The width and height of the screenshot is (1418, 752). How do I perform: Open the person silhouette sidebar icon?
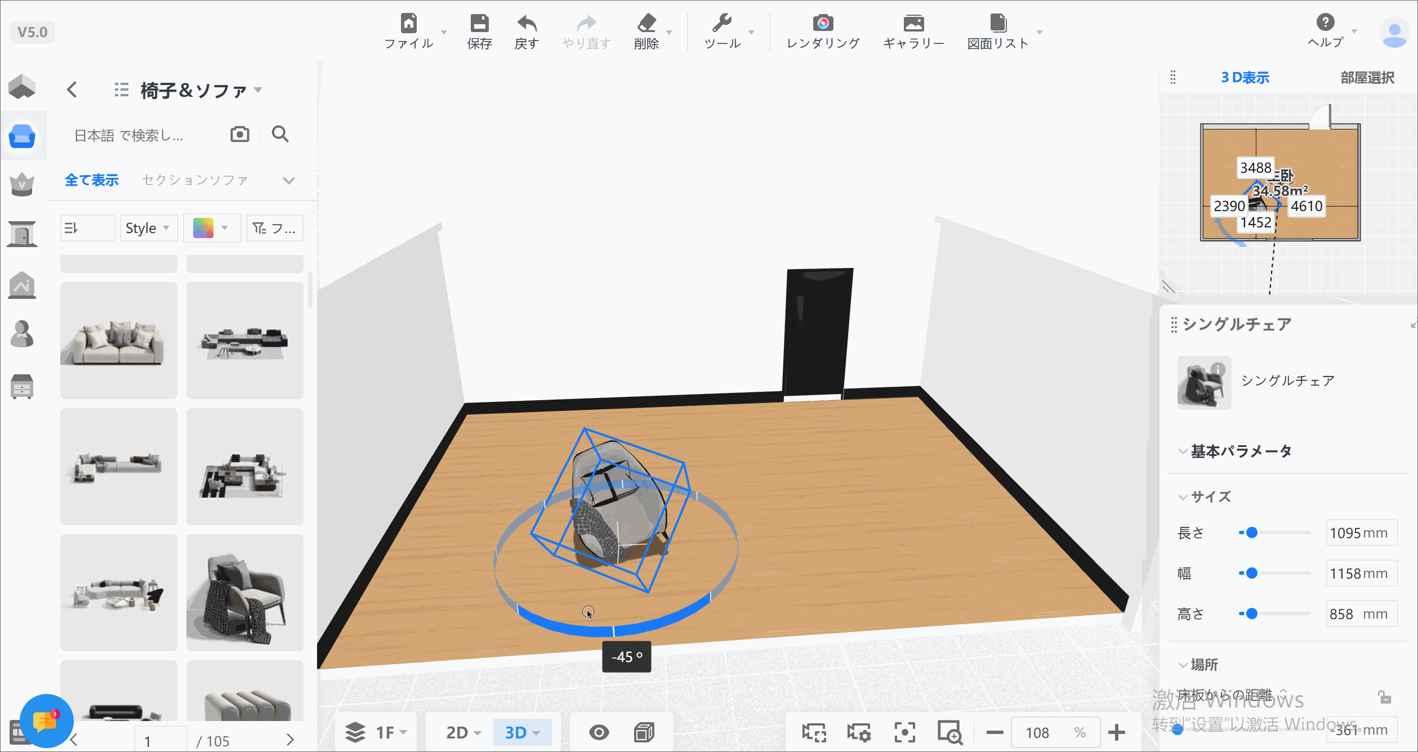point(22,334)
